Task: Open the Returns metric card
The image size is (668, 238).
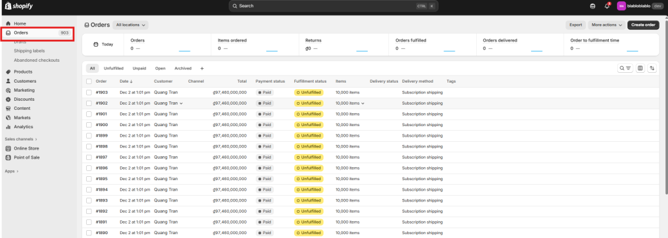Action: 343,44
